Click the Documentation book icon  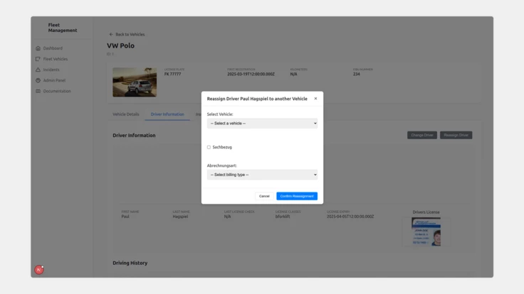(x=38, y=91)
